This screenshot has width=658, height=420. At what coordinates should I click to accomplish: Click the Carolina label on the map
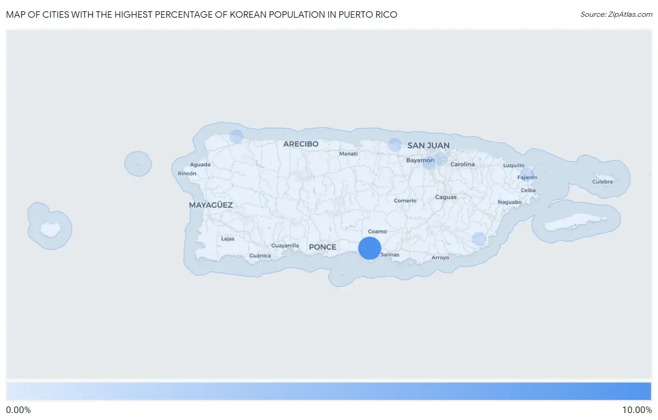[x=462, y=164]
